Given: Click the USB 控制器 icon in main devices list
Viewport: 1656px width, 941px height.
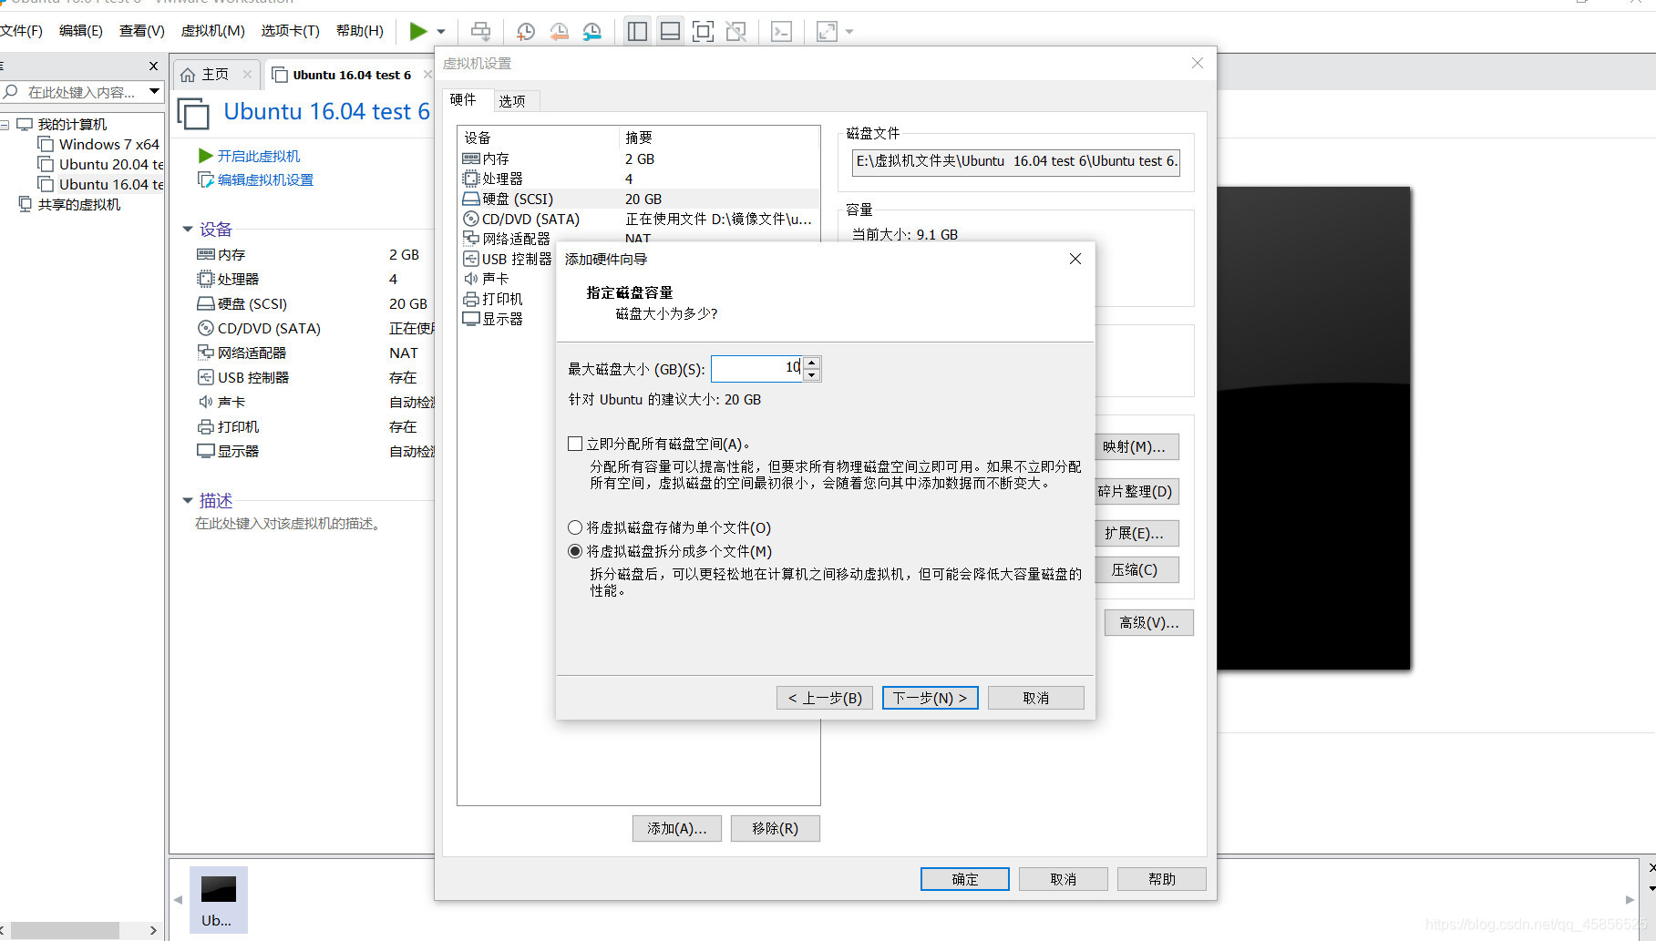Looking at the screenshot, I should pyautogui.click(x=206, y=377).
